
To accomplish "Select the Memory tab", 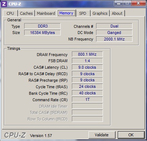I will [66, 13].
